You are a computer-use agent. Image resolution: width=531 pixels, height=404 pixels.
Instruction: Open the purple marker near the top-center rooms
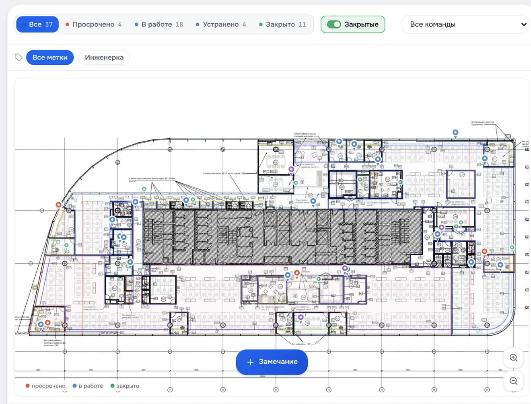(291, 170)
